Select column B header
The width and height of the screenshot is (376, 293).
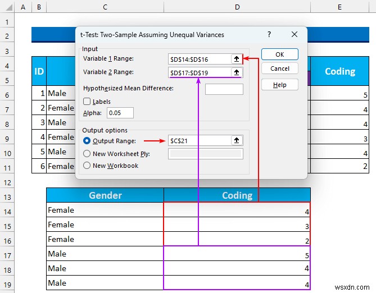39,7
